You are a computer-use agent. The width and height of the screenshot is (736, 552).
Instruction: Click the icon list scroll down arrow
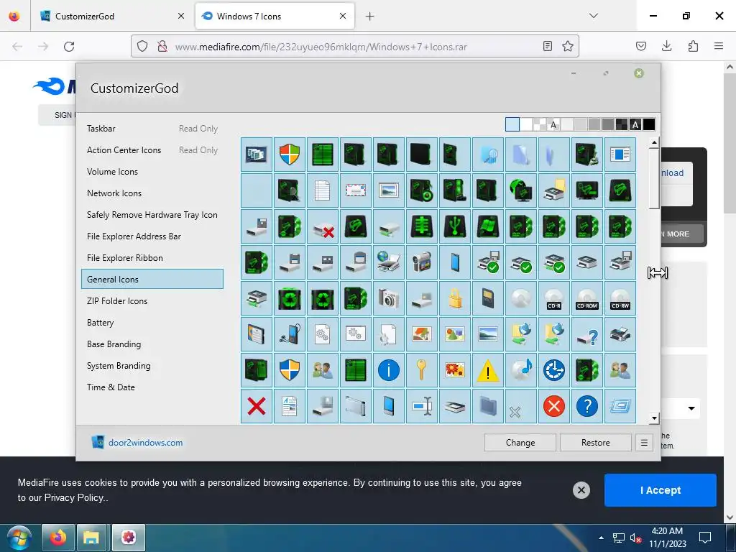pyautogui.click(x=654, y=418)
